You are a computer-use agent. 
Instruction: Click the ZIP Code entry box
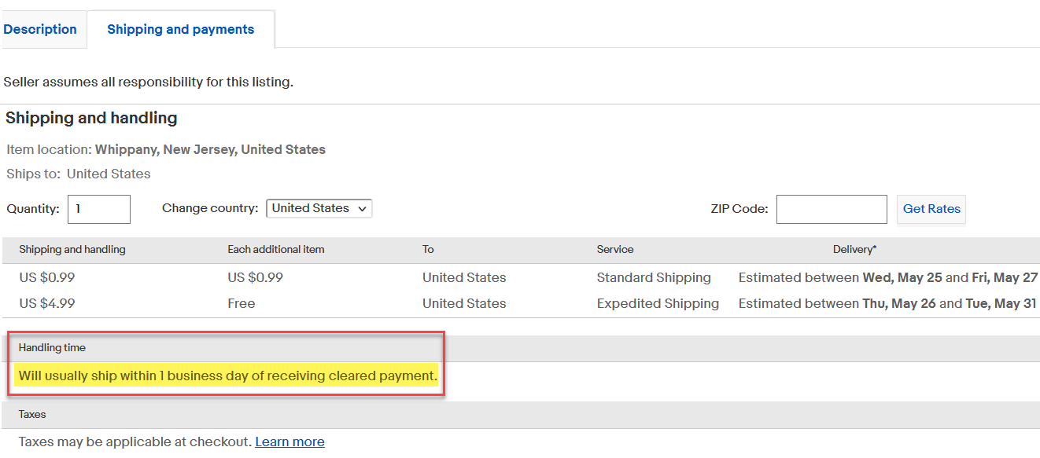click(831, 209)
